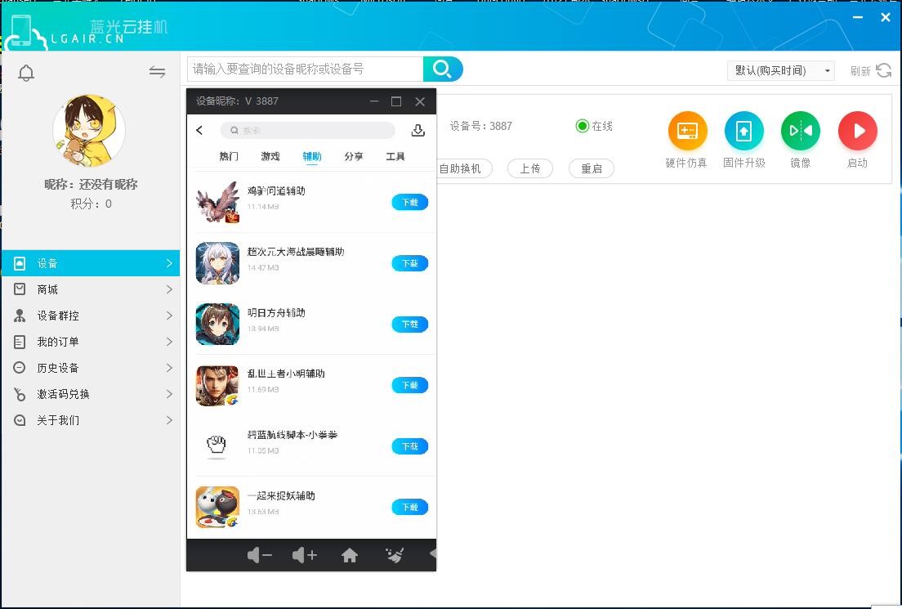The width and height of the screenshot is (902, 609).
Task: Maximize the device V 3887 window
Action: 396,101
